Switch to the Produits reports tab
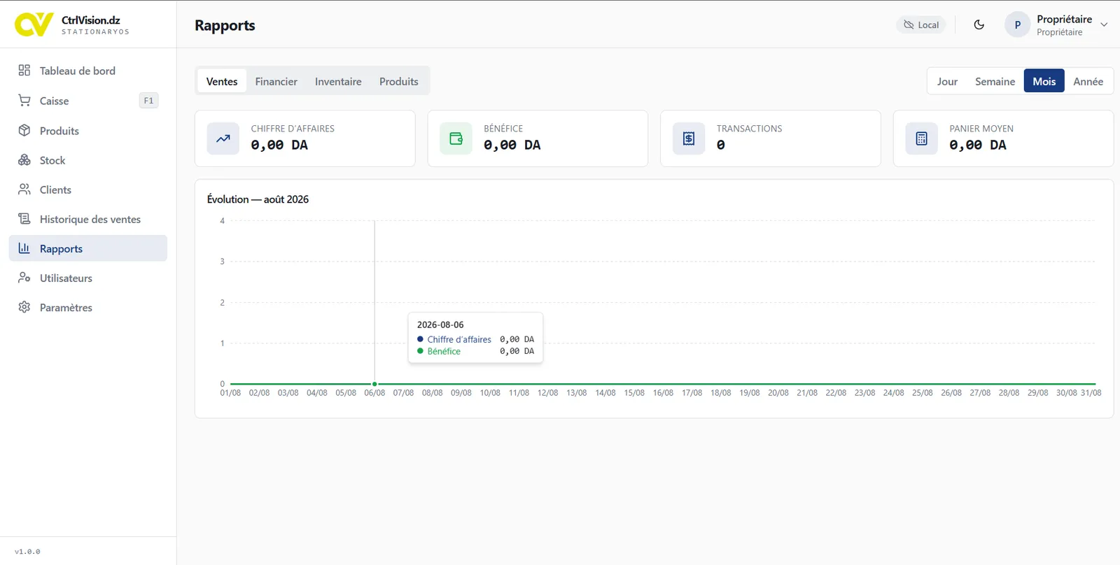The width and height of the screenshot is (1120, 565). point(399,81)
